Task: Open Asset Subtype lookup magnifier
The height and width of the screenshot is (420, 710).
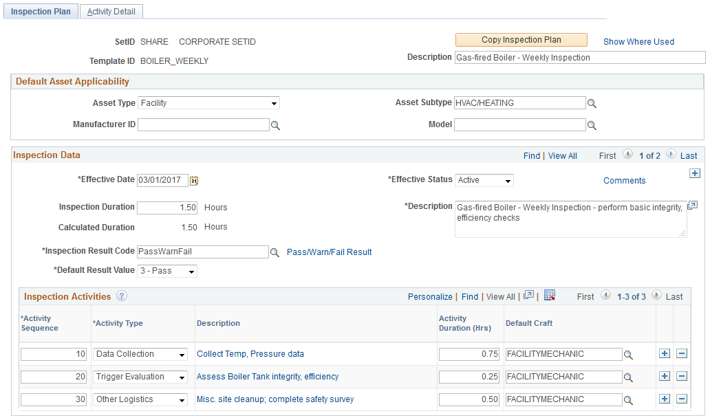Action: pos(592,103)
